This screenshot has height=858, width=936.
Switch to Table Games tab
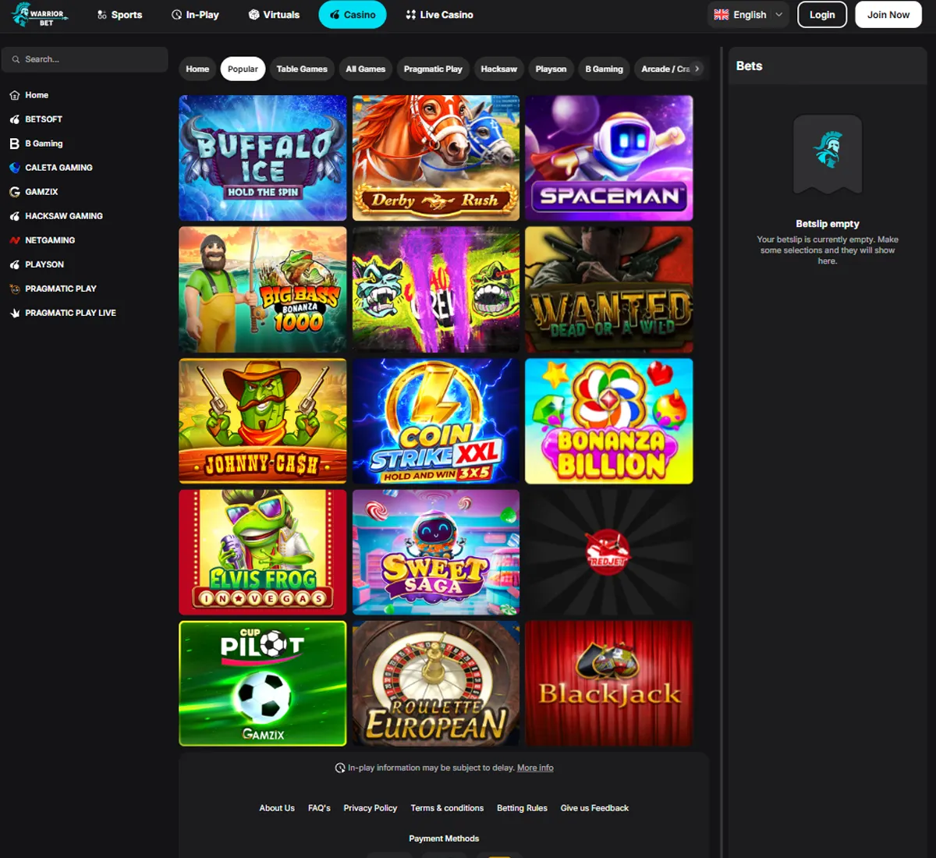point(302,69)
